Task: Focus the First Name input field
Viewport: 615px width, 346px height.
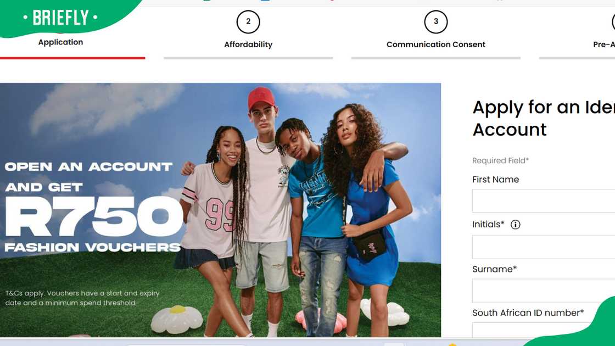Action: point(544,201)
